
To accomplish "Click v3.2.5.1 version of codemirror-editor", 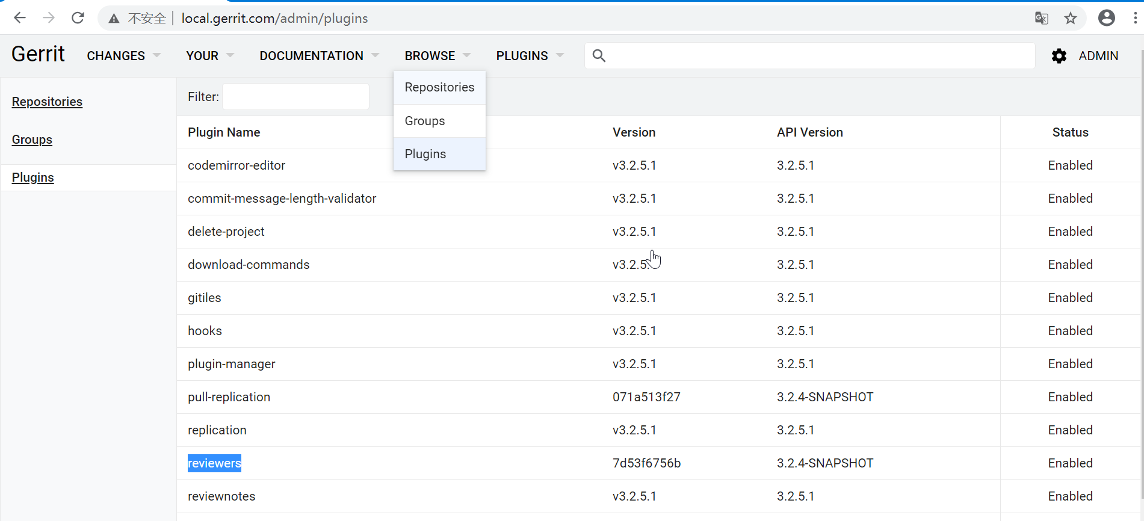I will pos(634,165).
